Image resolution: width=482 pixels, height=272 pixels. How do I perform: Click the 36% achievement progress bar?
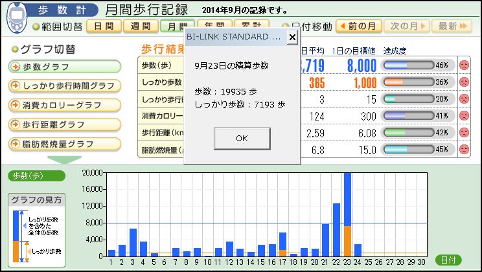[409, 82]
